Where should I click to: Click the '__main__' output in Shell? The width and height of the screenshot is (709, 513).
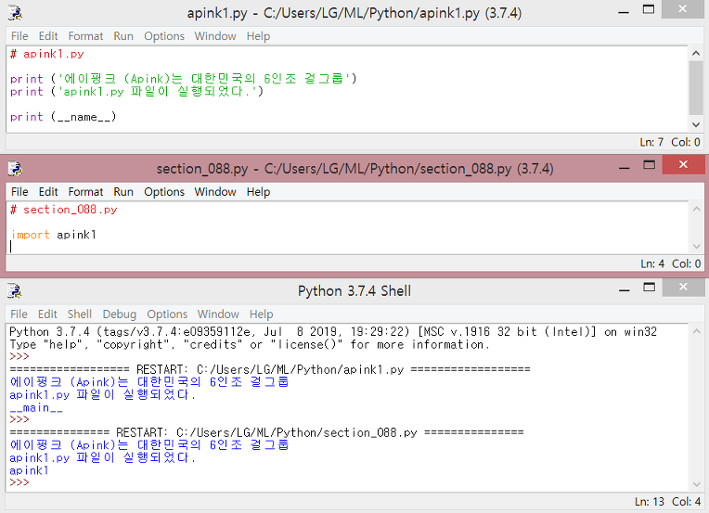[36, 407]
